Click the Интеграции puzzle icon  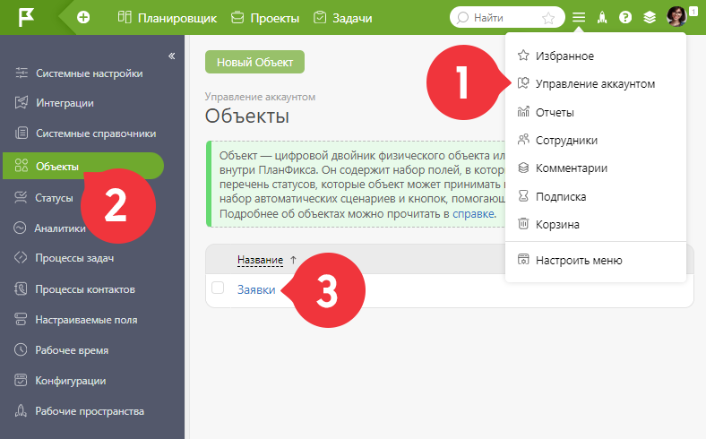[22, 103]
